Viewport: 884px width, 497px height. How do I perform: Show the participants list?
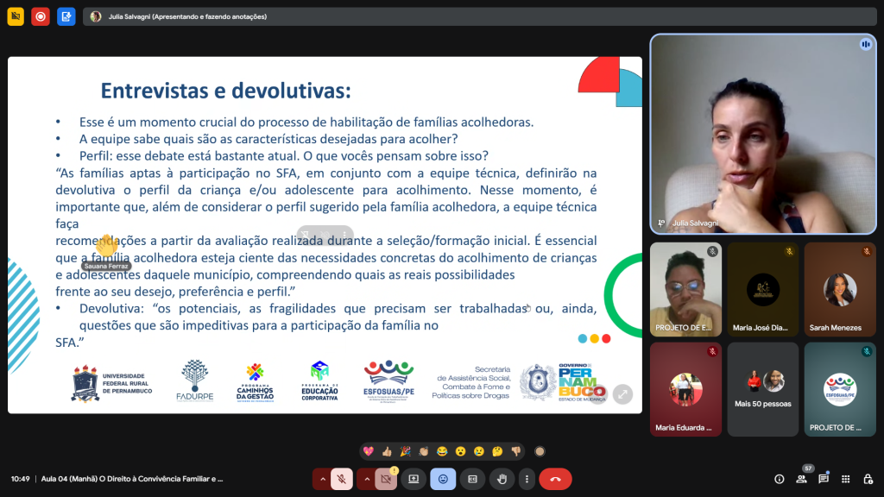coord(802,479)
